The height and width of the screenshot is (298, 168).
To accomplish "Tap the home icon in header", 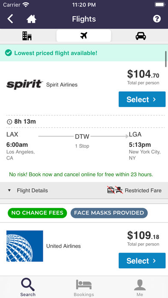I will pyautogui.click(x=31, y=19).
